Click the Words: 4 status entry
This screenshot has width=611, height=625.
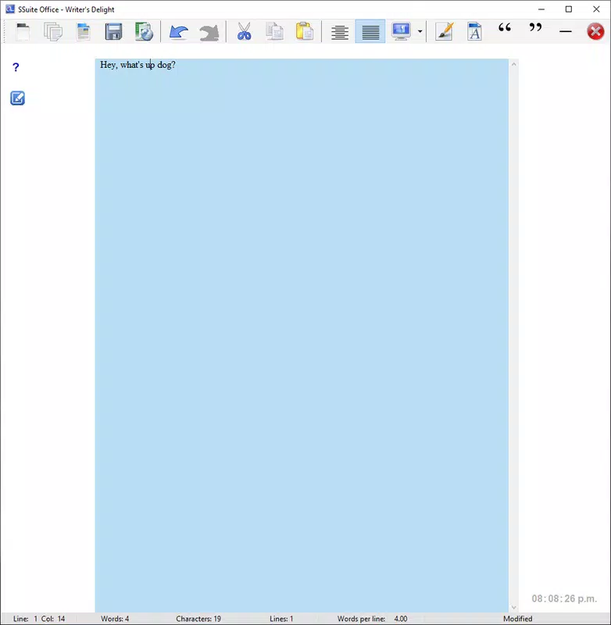[115, 619]
